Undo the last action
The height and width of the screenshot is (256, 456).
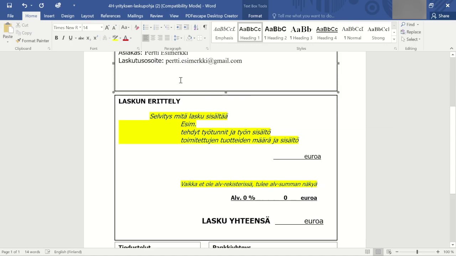click(x=24, y=6)
